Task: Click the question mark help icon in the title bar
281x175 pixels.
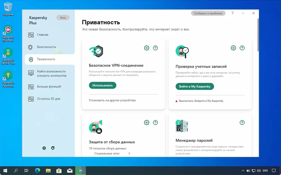Action: click(x=232, y=13)
